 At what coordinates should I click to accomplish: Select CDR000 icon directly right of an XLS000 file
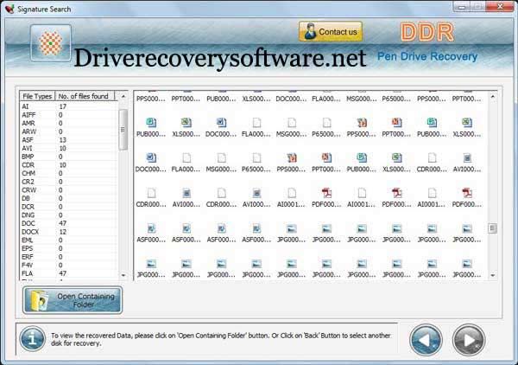click(432, 157)
